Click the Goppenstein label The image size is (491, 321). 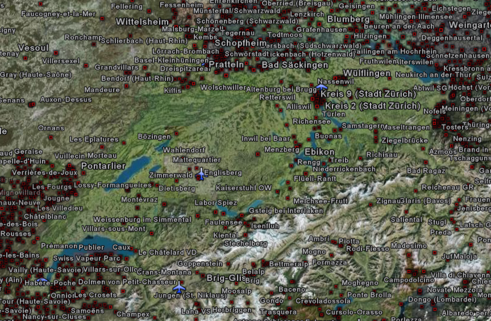point(200,264)
